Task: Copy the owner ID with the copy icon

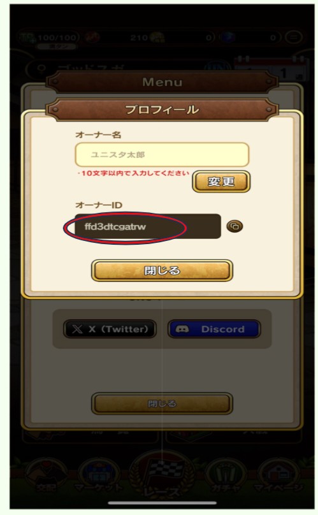Action: [x=235, y=226]
